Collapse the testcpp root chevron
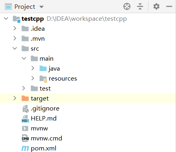Screen dimensions: 176x152 6,18
